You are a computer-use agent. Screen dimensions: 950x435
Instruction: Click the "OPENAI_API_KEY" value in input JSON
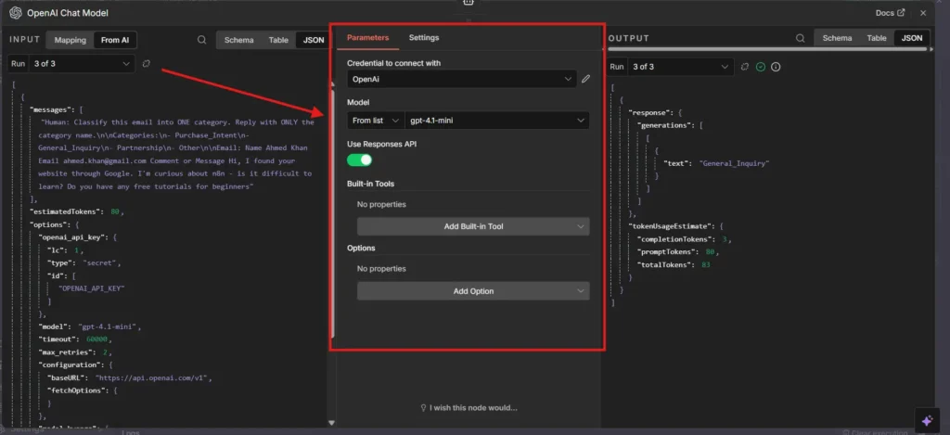coord(91,288)
